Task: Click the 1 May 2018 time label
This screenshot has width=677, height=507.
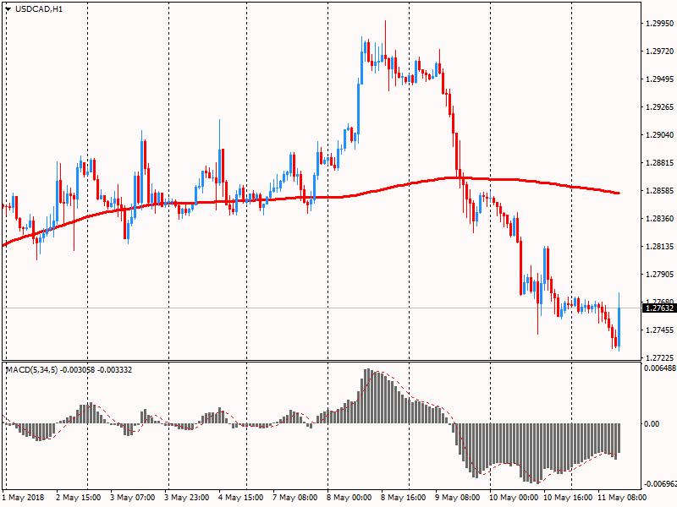Action: coord(24,498)
